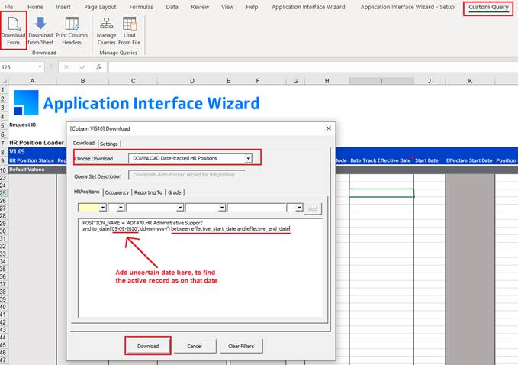Expand the third filter field dropdown

pos(180,208)
